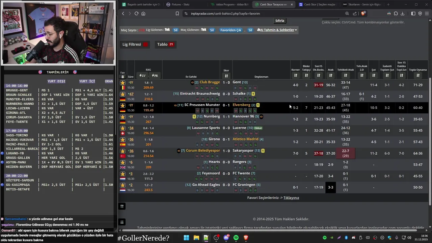The width and height of the screenshot is (432, 243).
Task: Toggle favorite star for SC Preussen Munster row
Action: 123,106
